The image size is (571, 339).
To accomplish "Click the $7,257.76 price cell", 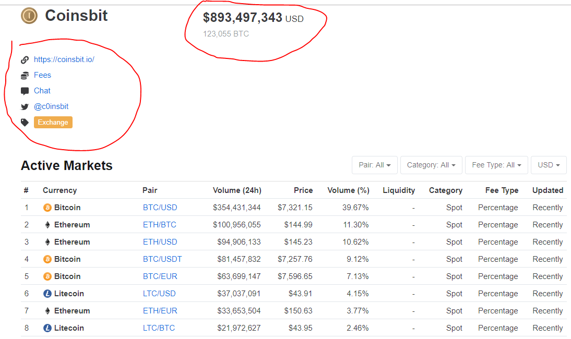I will pyautogui.click(x=295, y=259).
